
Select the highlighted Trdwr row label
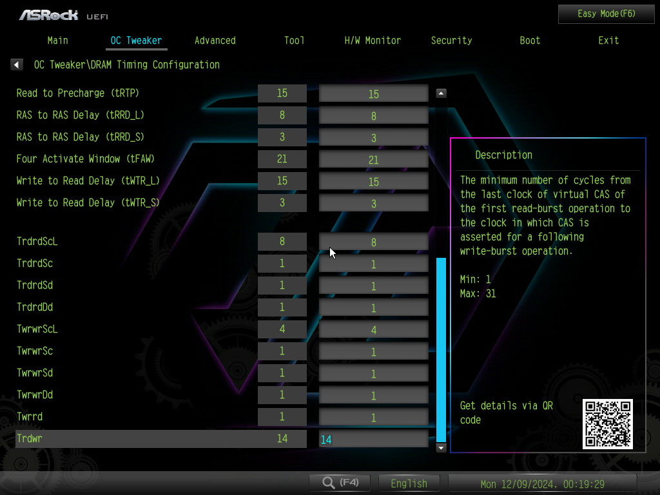click(30, 438)
